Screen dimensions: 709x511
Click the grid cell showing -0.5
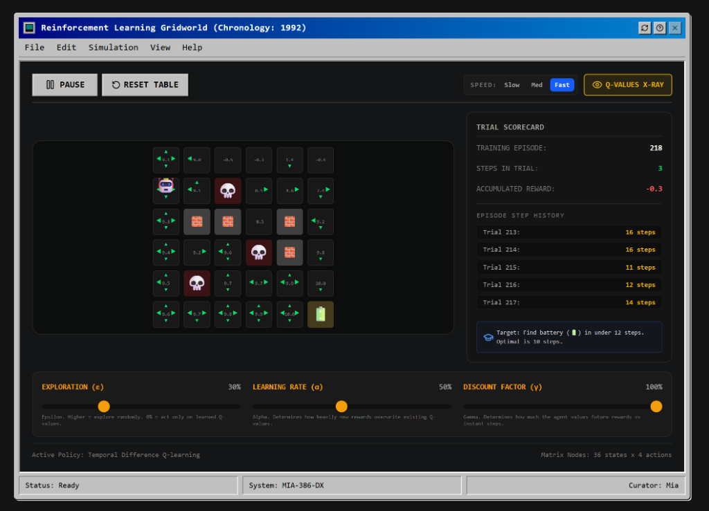pyautogui.click(x=228, y=160)
